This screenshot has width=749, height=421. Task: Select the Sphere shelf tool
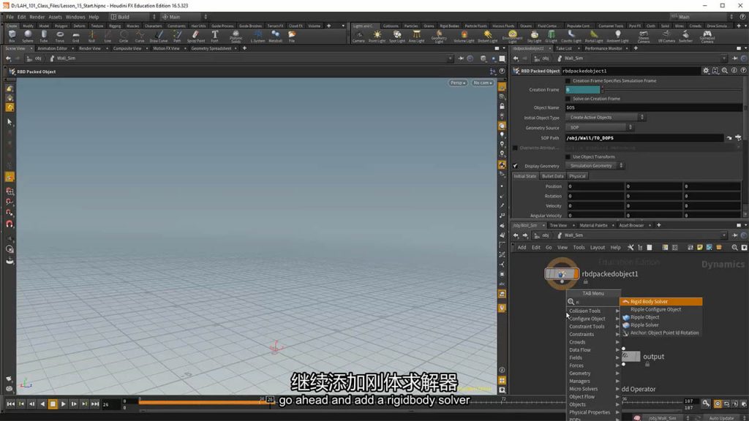[x=28, y=37]
